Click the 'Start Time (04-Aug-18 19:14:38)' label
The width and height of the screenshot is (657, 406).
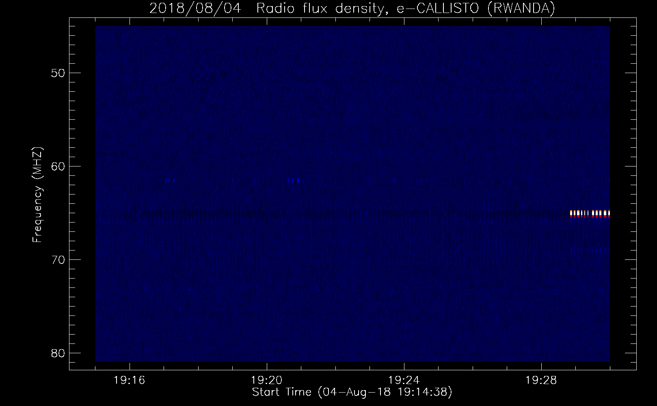352,392
